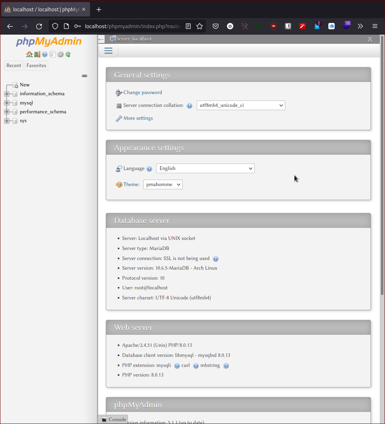The width and height of the screenshot is (385, 424).
Task: Click the help icon after SSL is not being used
Action: 216,259
